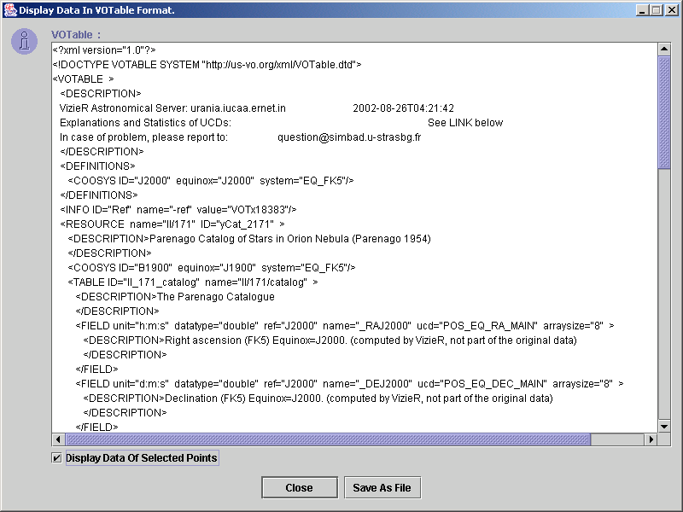Click the </DEFINITIONS> closing tag line
Viewport: 683px width, 512px height.
99,195
